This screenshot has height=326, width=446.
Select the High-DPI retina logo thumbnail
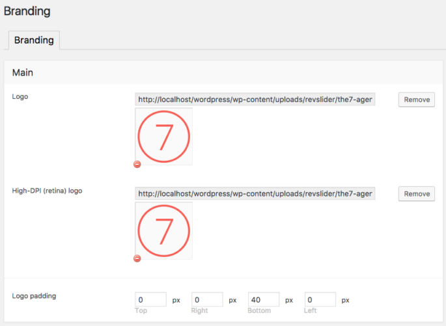tap(163, 230)
